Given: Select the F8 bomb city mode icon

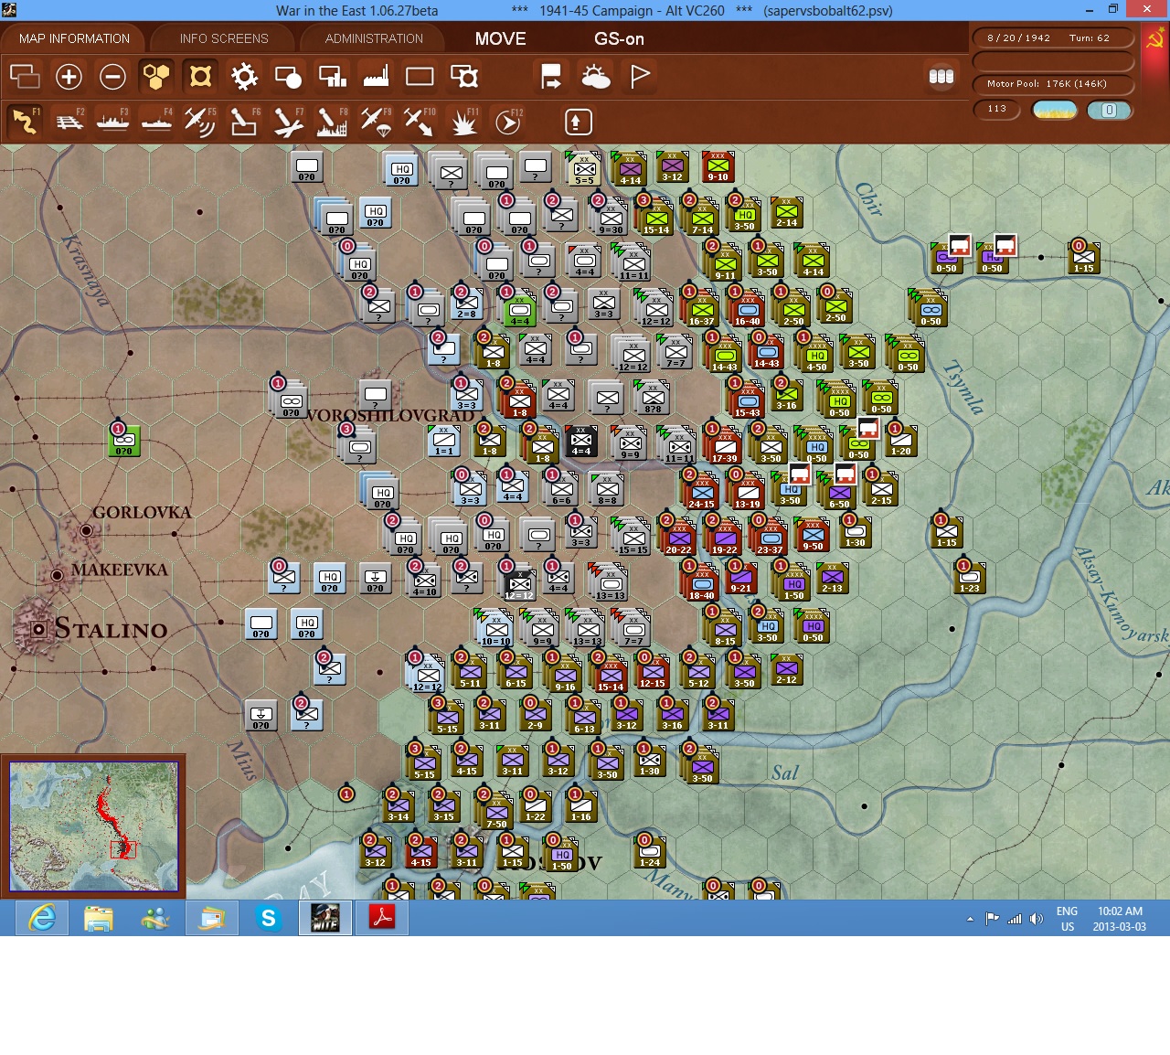Looking at the screenshot, I should (332, 122).
